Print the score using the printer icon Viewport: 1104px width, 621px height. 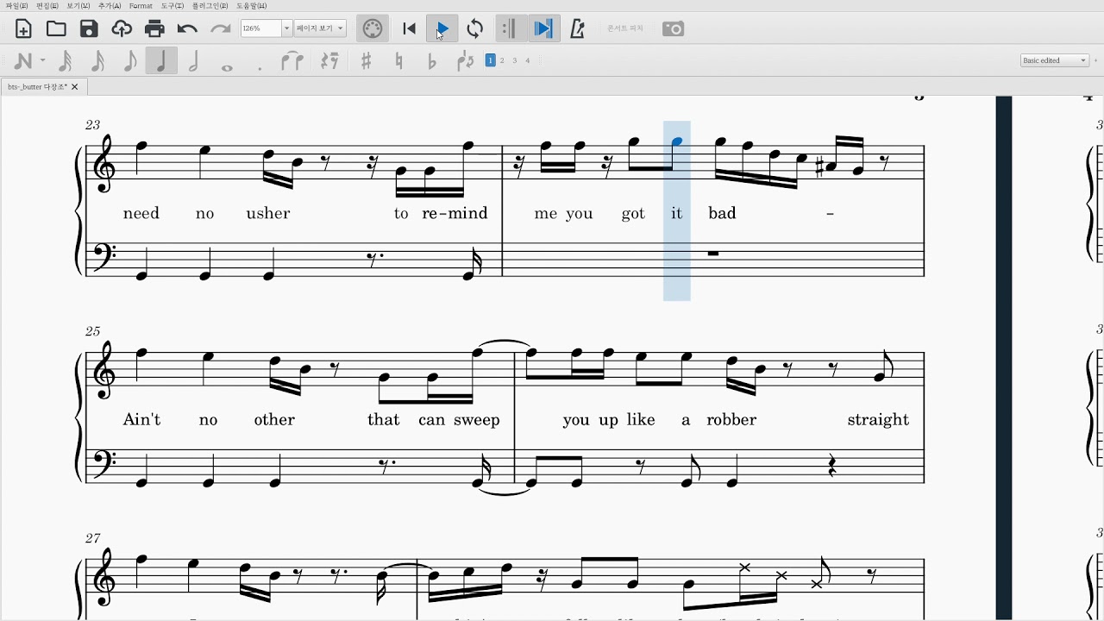tap(154, 28)
